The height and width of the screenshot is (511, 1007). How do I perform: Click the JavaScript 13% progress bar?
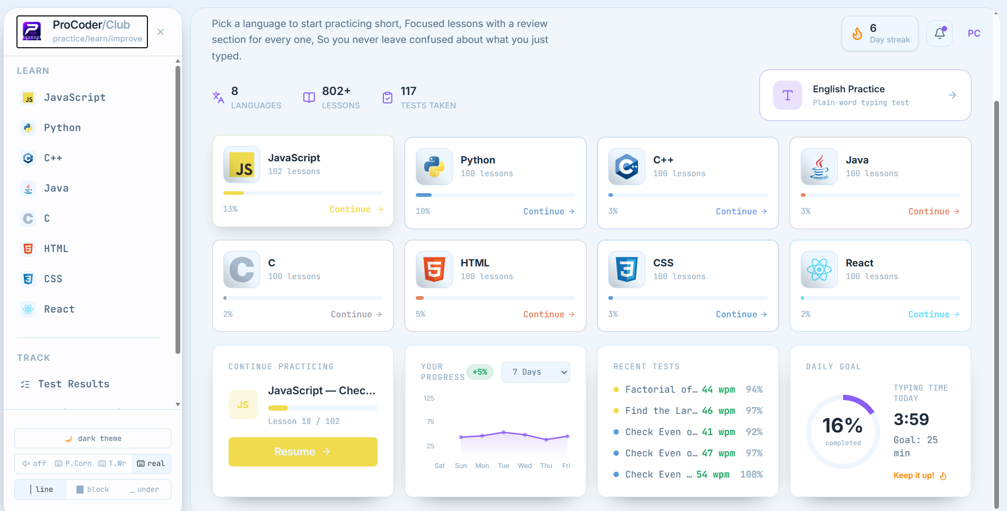click(x=303, y=193)
